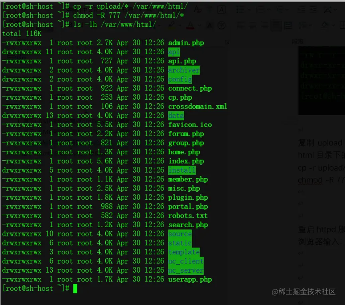This screenshot has height=305, width=345.
Task: Click the 253 size of cp.php
Action: click(107, 97)
